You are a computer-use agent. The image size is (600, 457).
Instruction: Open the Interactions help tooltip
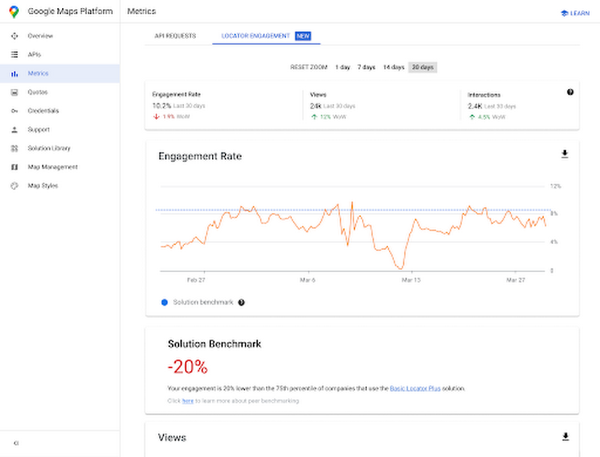(569, 92)
